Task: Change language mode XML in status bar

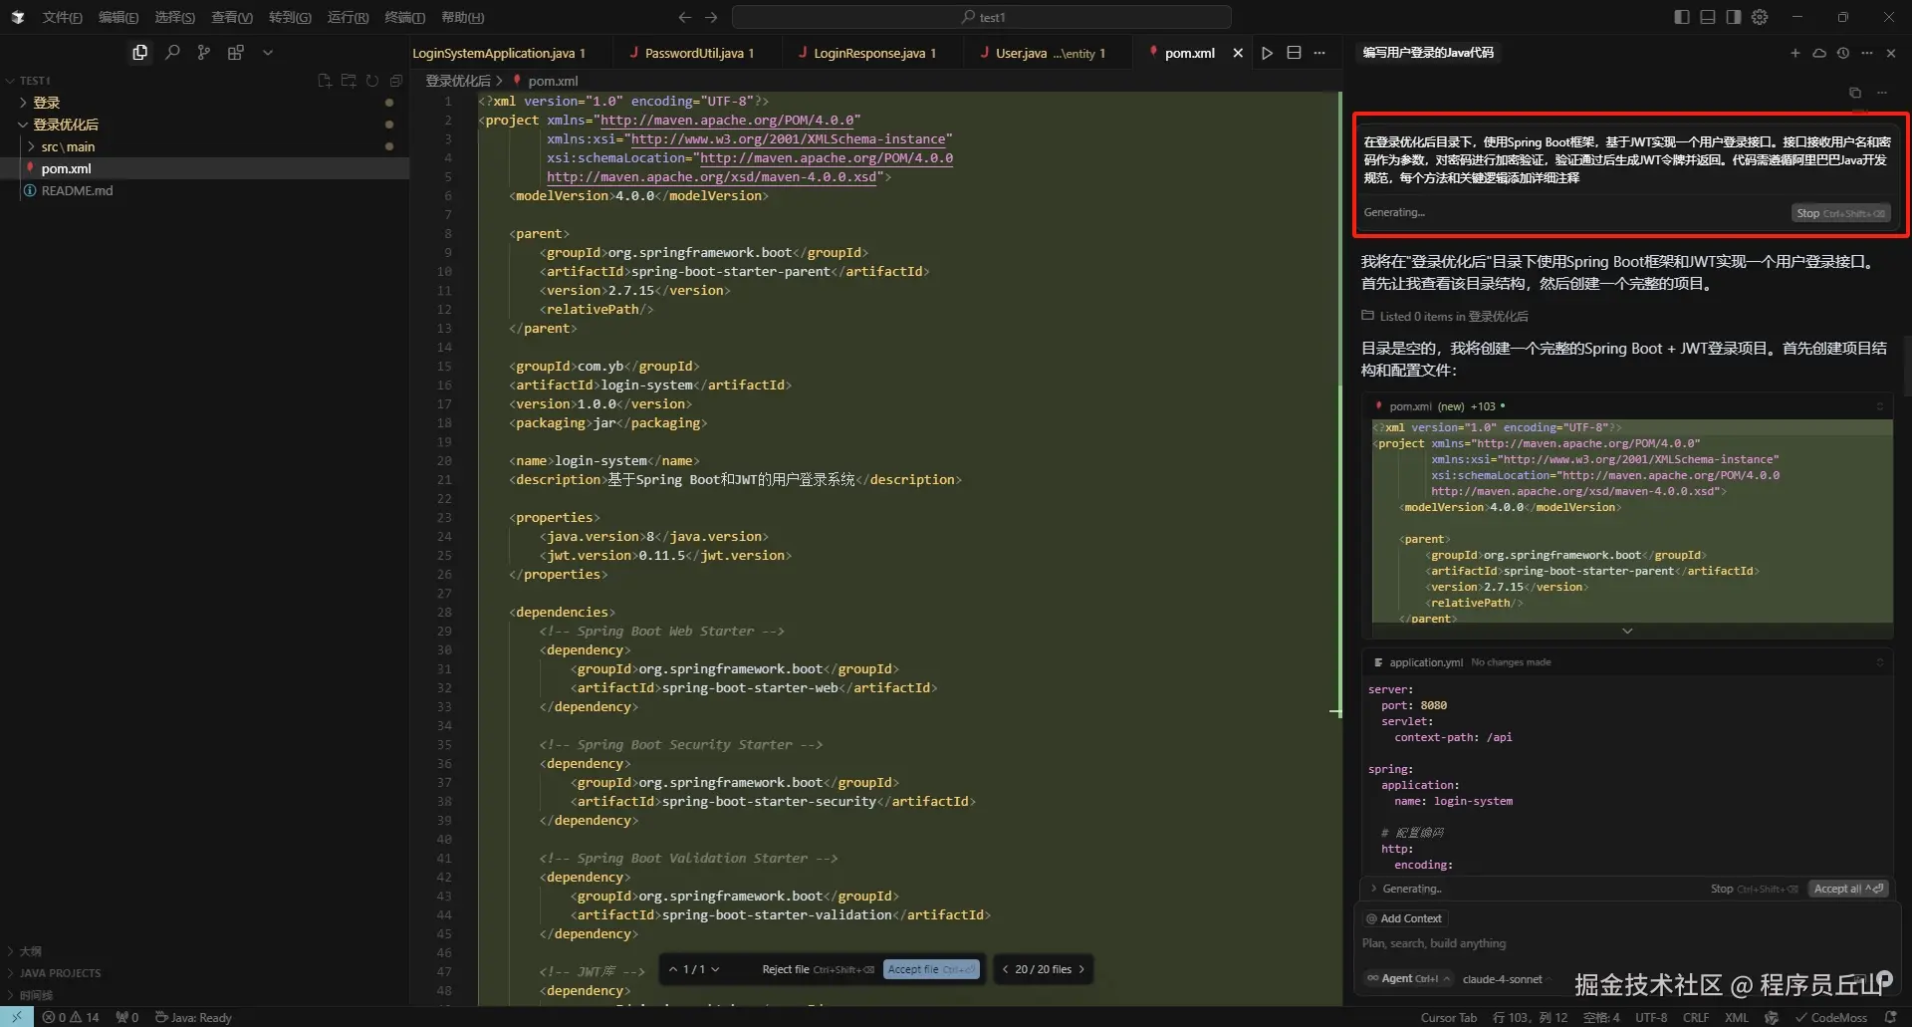Action: (x=1737, y=1017)
